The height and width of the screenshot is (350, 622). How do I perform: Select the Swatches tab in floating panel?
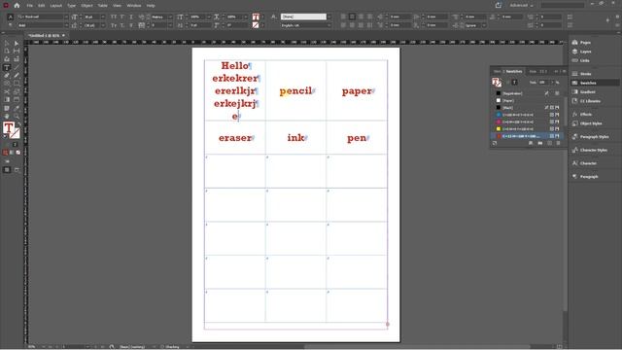click(x=514, y=71)
